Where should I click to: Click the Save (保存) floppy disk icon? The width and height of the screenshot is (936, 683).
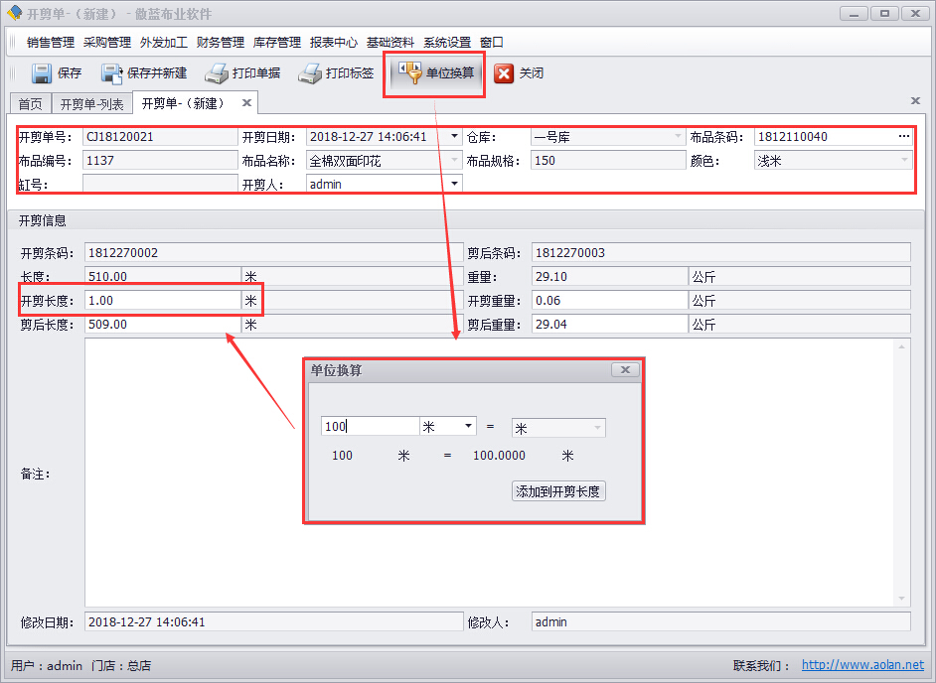click(x=42, y=73)
